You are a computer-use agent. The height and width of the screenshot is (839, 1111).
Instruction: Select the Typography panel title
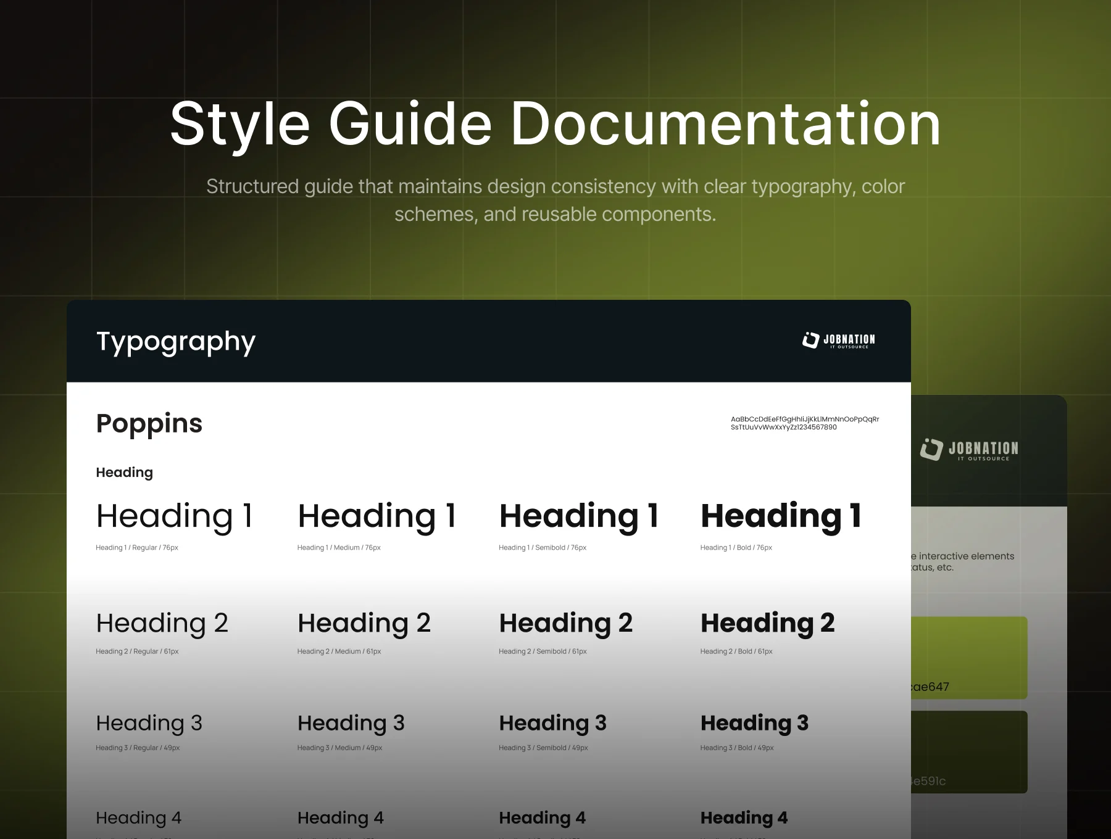(175, 341)
